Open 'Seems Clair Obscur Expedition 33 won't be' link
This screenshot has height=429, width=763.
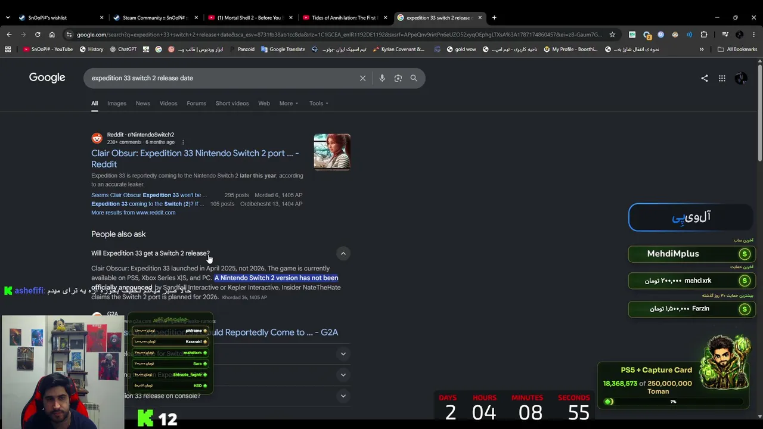coord(149,195)
